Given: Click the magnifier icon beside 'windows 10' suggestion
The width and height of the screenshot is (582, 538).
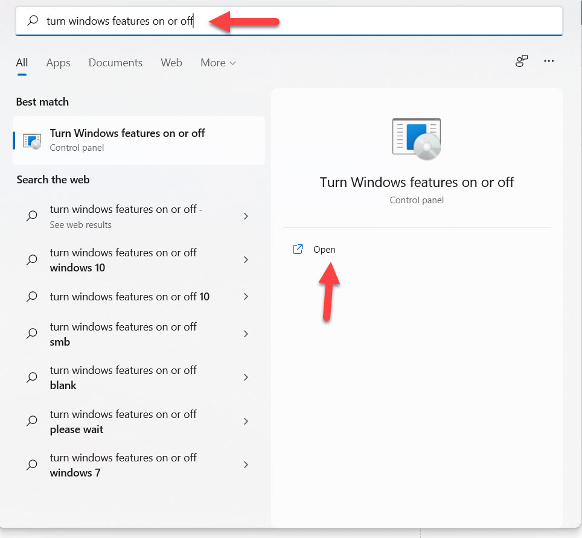Looking at the screenshot, I should (x=32, y=260).
